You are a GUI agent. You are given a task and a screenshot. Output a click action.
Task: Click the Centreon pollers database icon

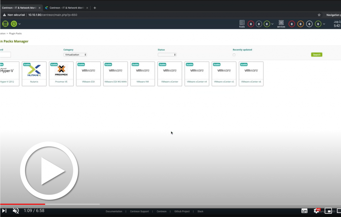point(5,24)
